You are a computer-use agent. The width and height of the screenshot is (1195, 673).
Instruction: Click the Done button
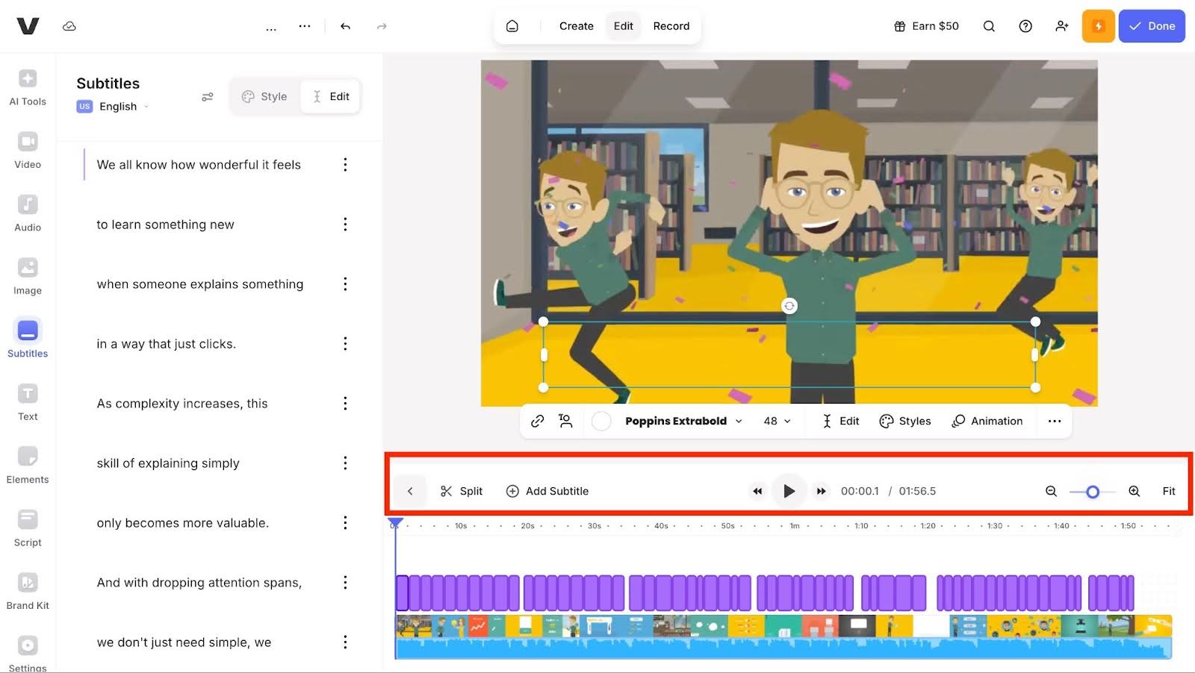coord(1151,26)
